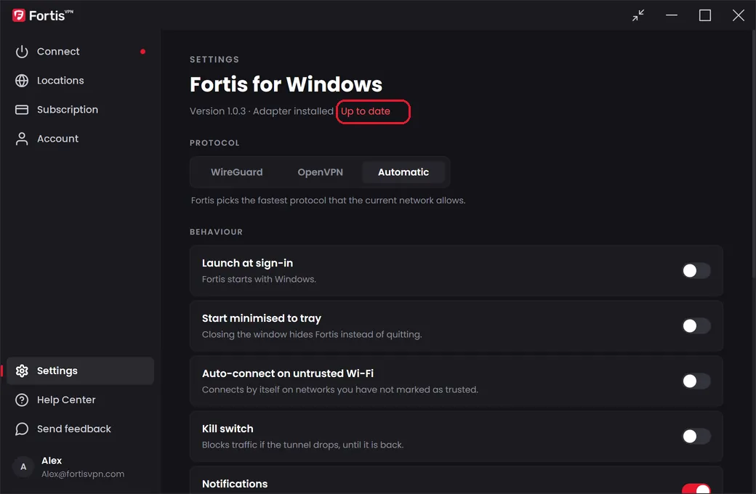Click the Settings gear icon
The height and width of the screenshot is (494, 756).
tap(22, 370)
